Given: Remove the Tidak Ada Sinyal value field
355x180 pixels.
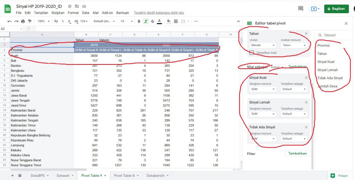Looking at the screenshot, I should click(x=306, y=127).
